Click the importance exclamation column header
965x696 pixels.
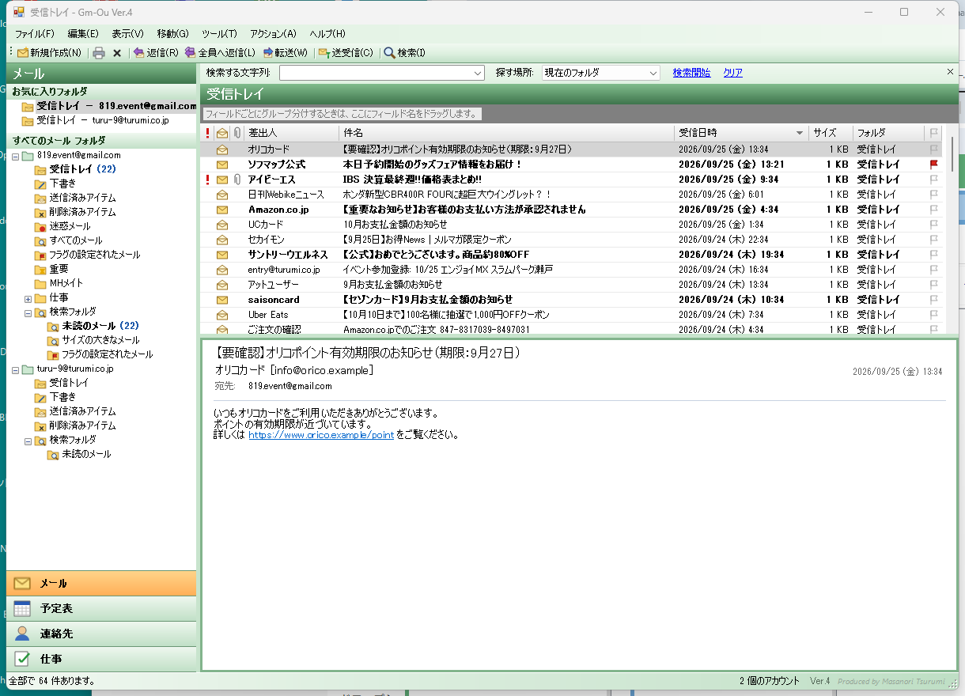207,133
